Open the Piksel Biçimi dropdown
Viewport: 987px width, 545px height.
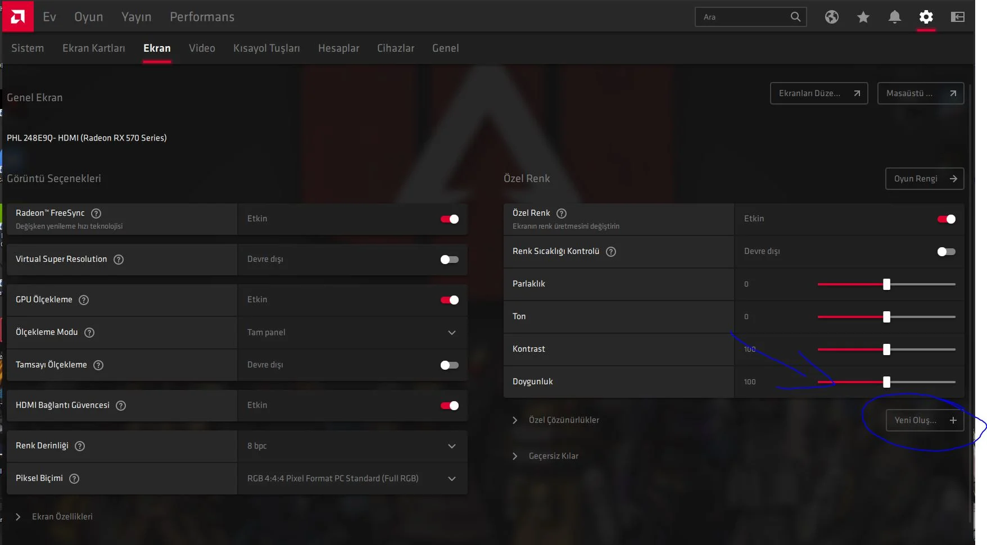click(x=352, y=479)
